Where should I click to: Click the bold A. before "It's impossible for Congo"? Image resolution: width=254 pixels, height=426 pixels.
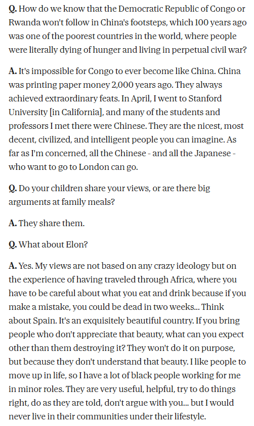13,71
